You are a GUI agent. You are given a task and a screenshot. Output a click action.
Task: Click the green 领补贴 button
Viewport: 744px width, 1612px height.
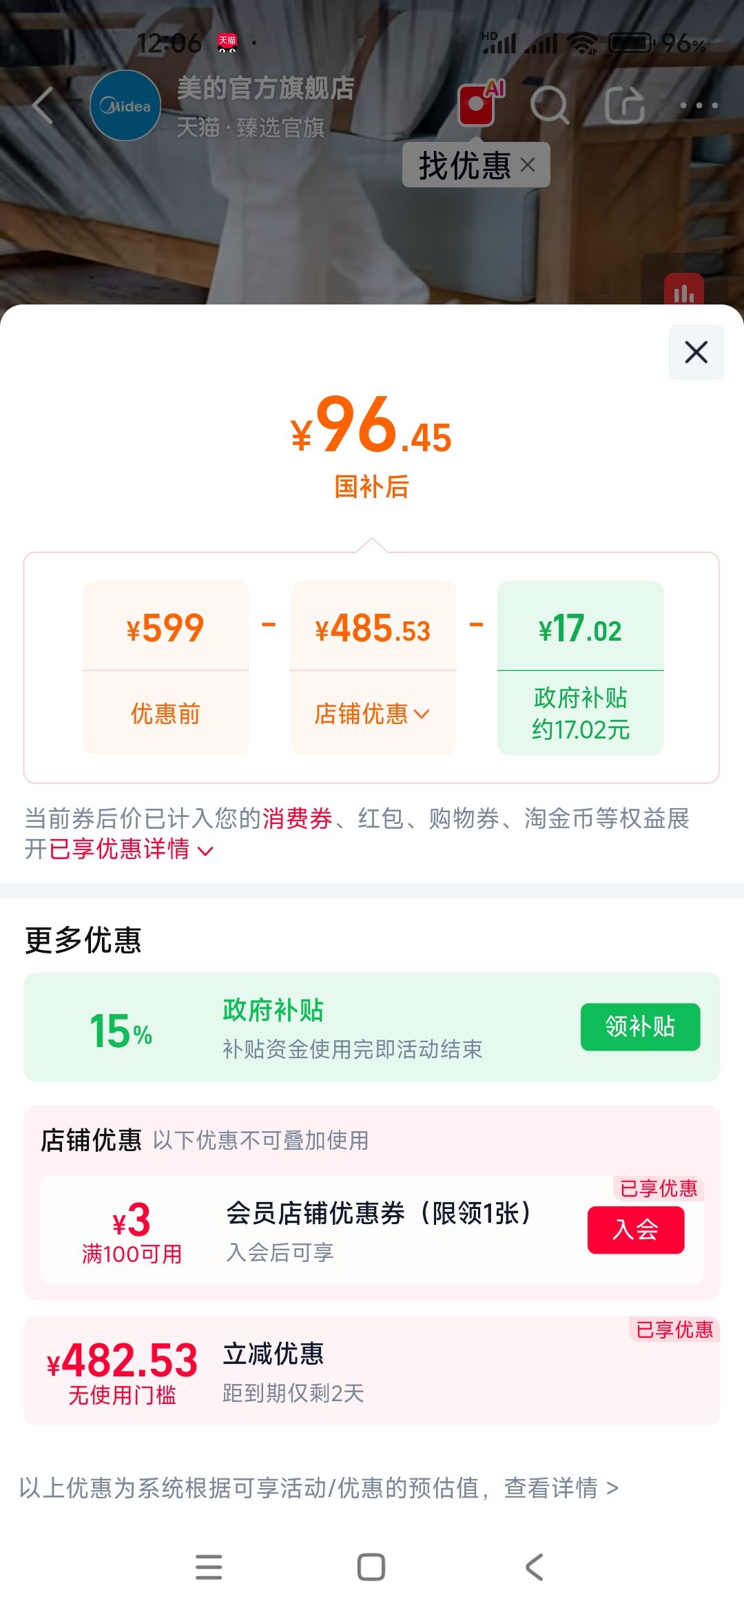click(x=641, y=1026)
